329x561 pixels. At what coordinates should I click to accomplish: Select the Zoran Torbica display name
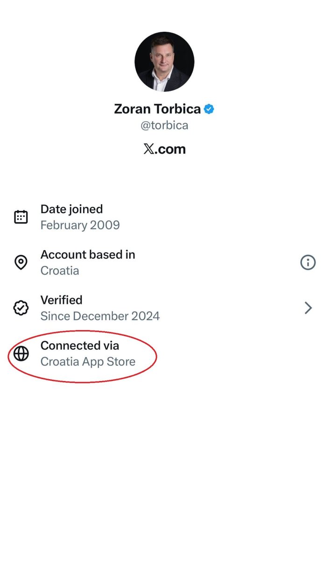click(157, 109)
